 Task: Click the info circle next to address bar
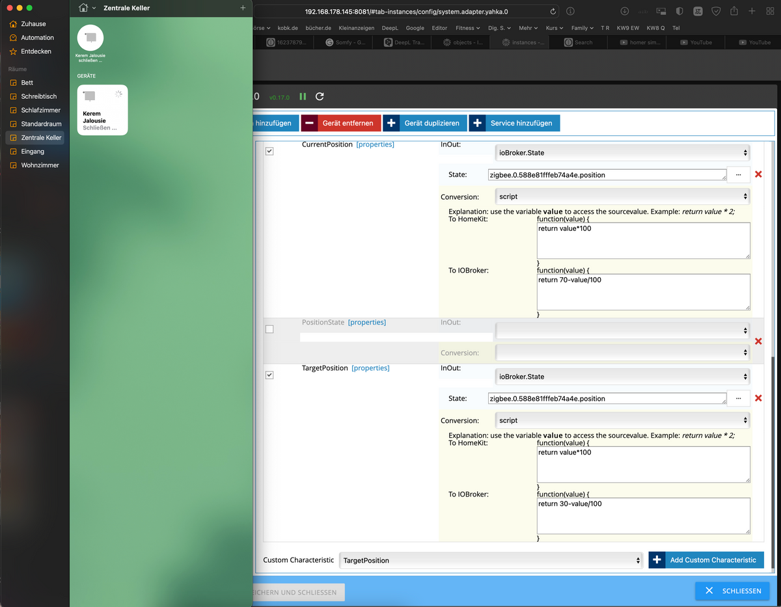coord(570,11)
